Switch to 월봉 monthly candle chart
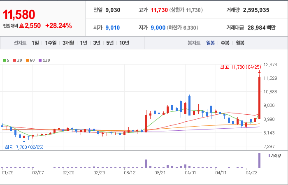Viewport: 288px width, 185px height. (x=240, y=43)
